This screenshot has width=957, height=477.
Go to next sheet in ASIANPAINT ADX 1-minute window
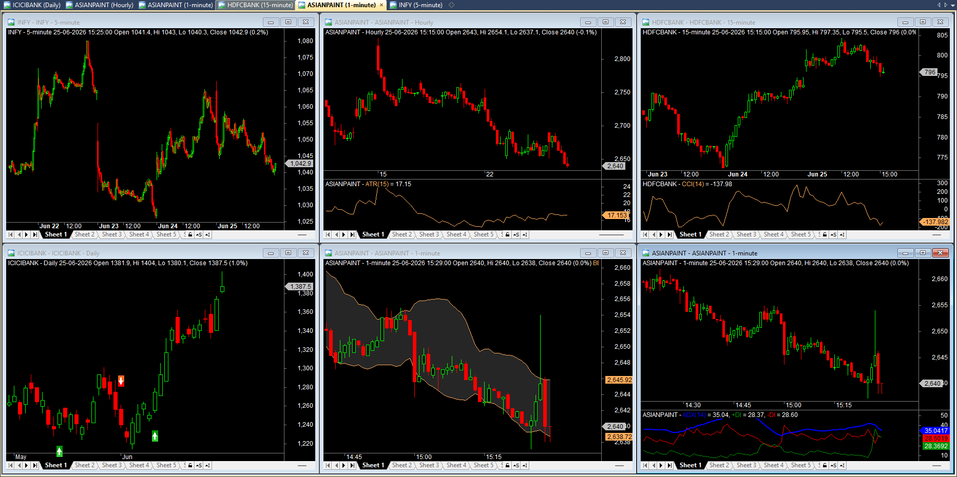tap(661, 465)
